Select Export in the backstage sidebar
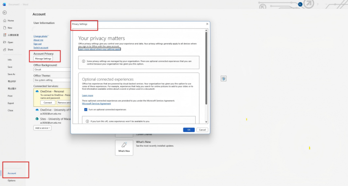 pos(10,103)
